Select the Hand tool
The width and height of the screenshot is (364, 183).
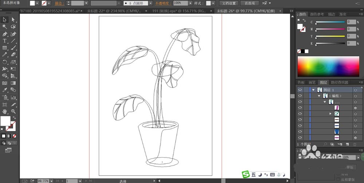(x=5, y=111)
